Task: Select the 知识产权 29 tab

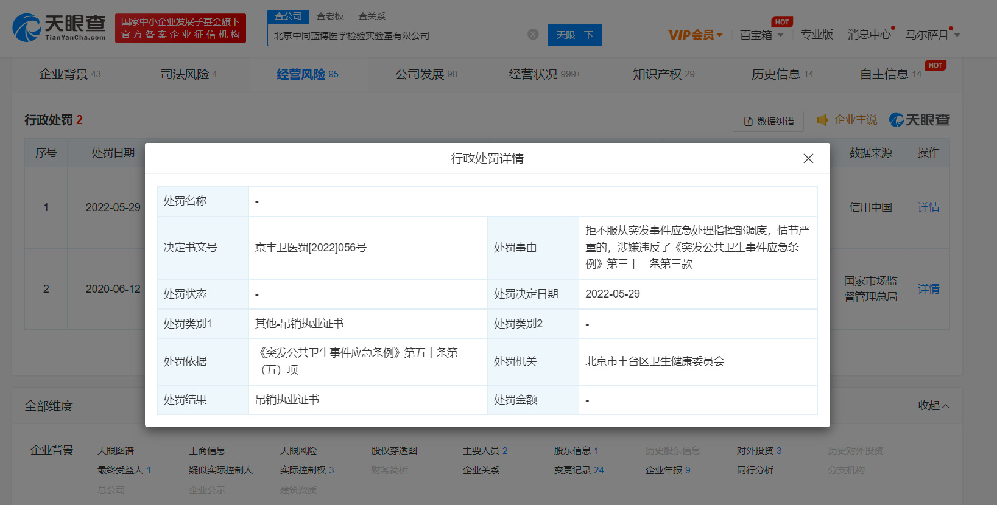Action: pos(663,74)
